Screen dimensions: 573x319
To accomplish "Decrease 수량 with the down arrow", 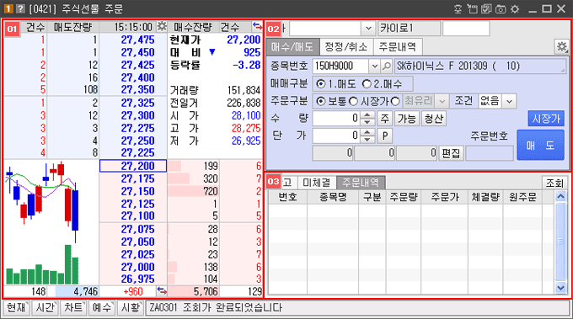I will coord(367,122).
